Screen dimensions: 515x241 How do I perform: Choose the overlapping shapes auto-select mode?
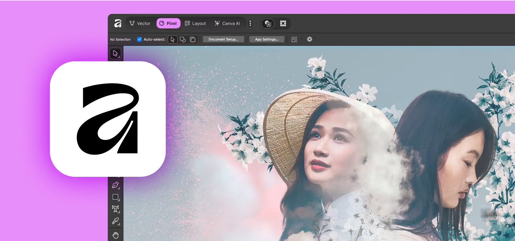[183, 39]
